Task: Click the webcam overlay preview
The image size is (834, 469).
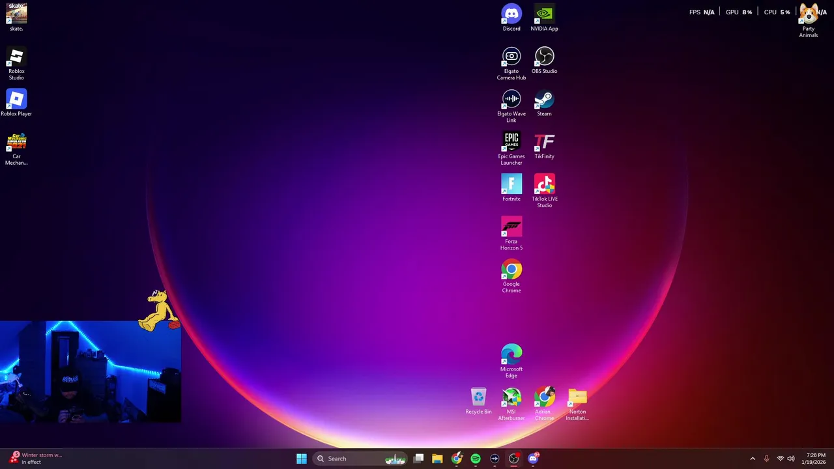Action: pos(91,372)
